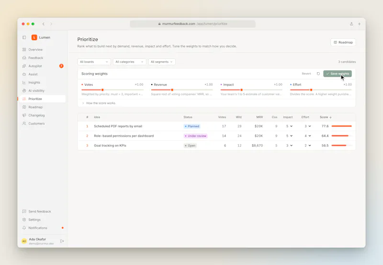Open Impact dropdown for Role-based permissions

coord(289,136)
